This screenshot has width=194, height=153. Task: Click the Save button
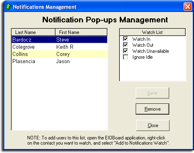(152, 93)
